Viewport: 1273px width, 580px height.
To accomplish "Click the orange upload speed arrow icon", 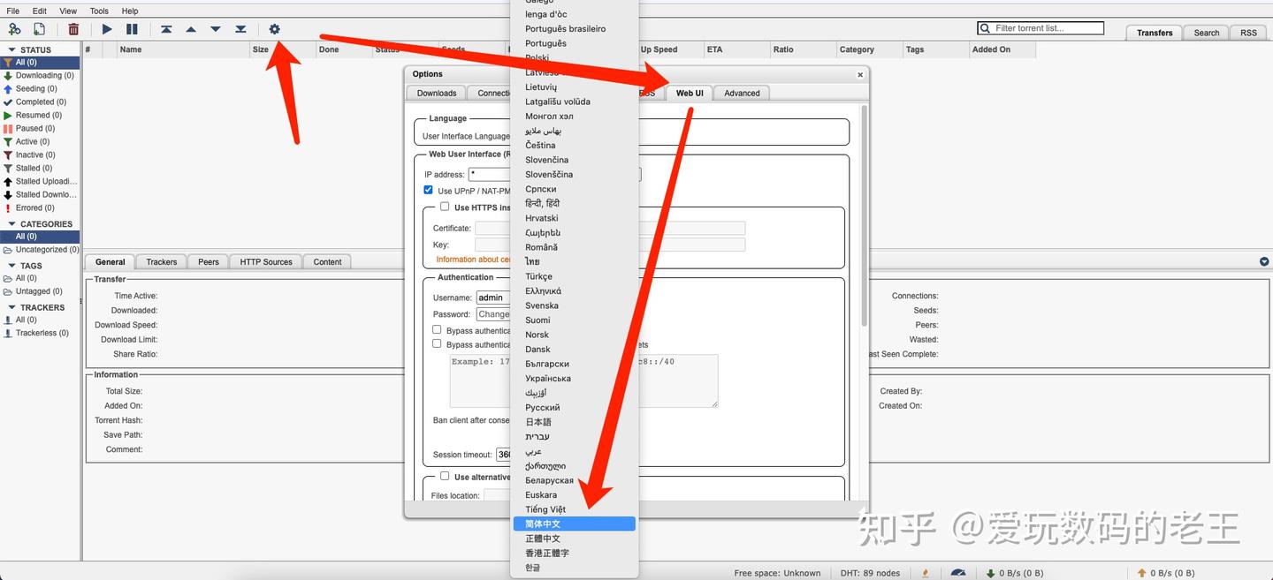I will click(x=1141, y=573).
